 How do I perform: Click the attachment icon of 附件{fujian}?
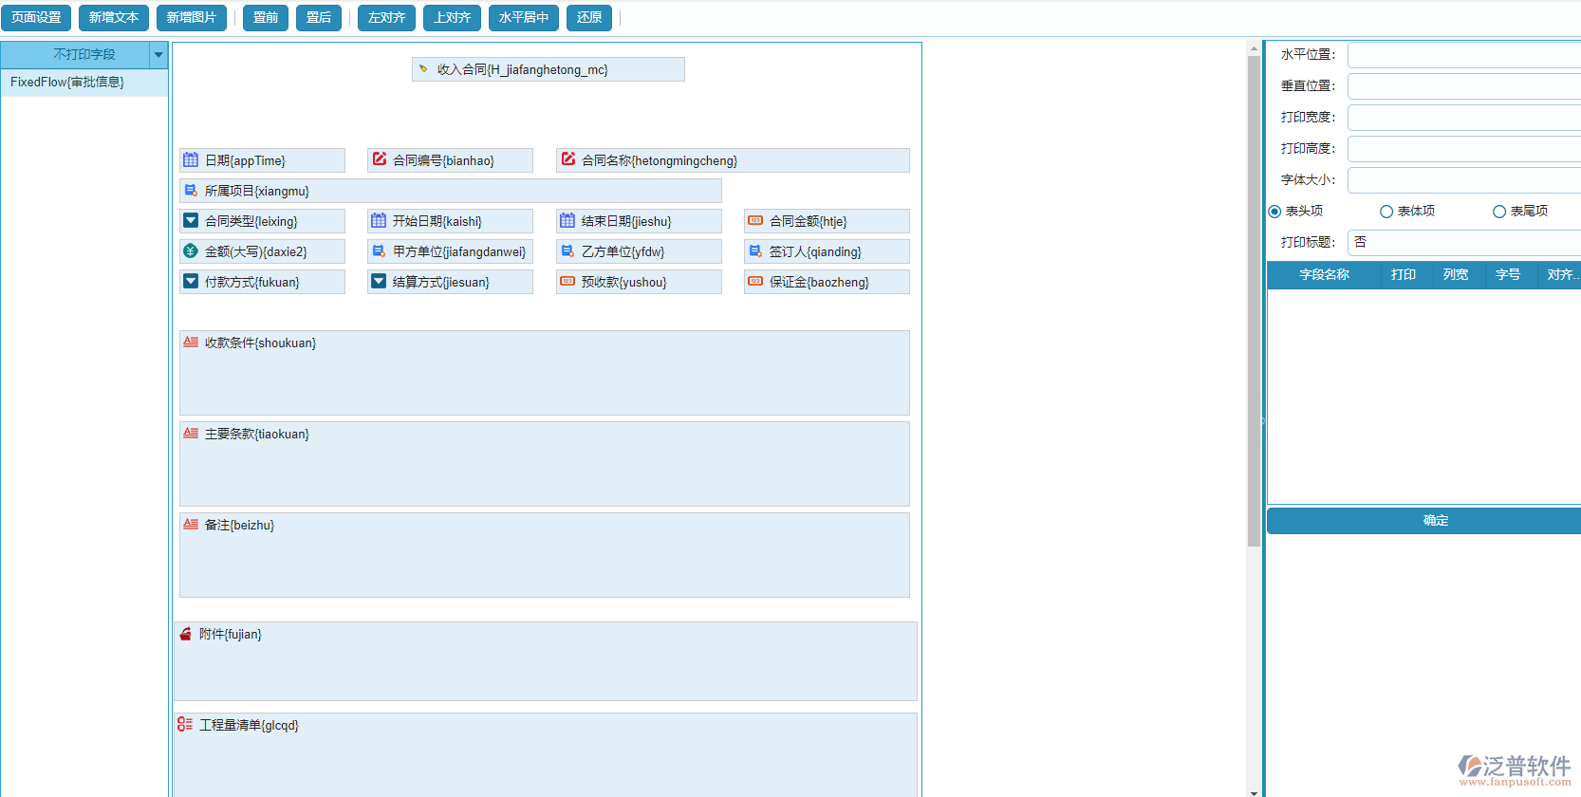[x=185, y=634]
